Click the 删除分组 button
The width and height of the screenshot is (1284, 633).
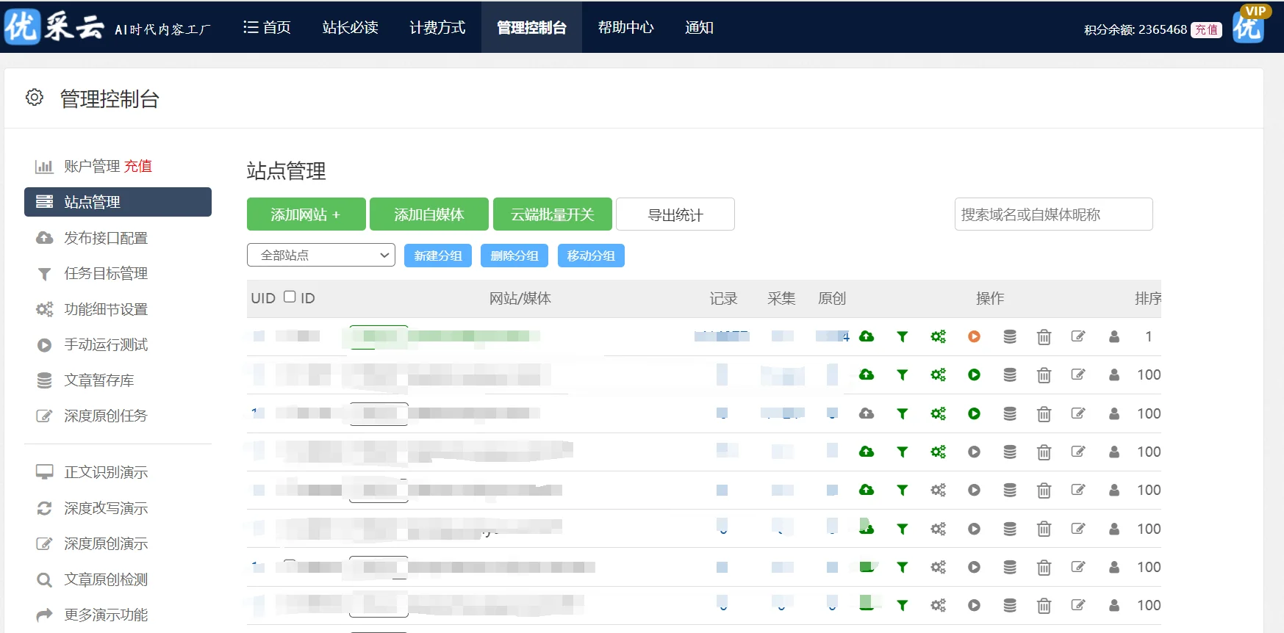[x=514, y=256]
